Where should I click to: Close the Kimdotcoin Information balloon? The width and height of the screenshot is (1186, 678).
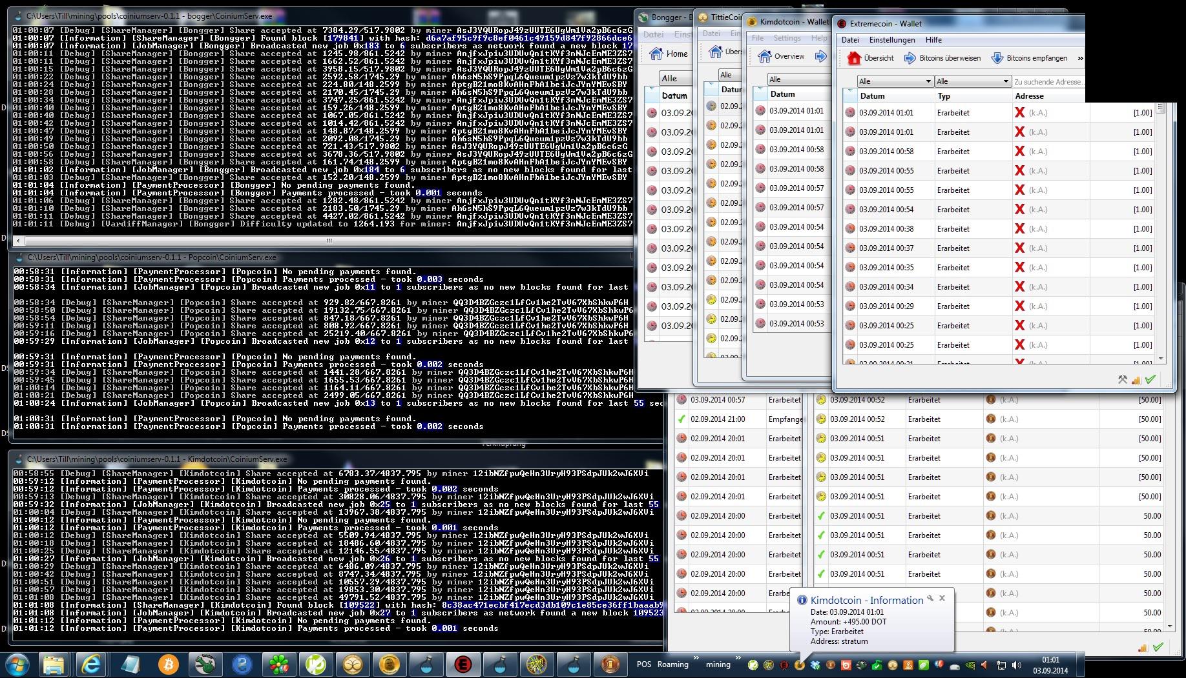coord(942,598)
